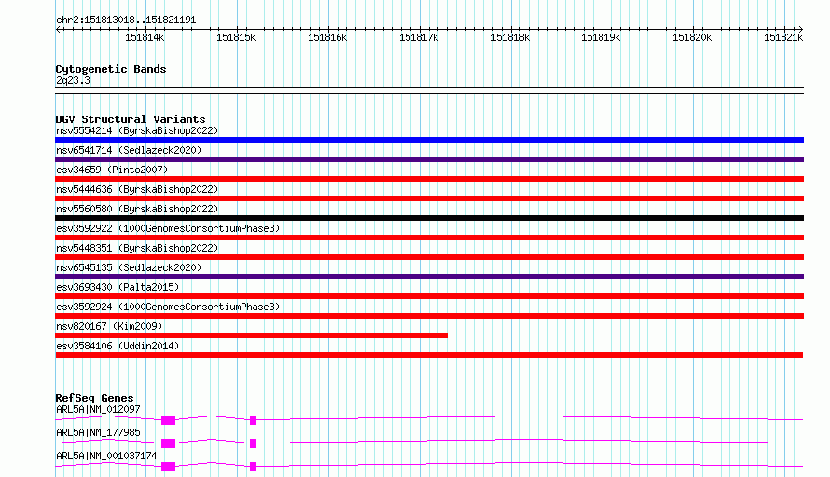Click the 151818k ruler position
The image size is (830, 477).
click(510, 38)
